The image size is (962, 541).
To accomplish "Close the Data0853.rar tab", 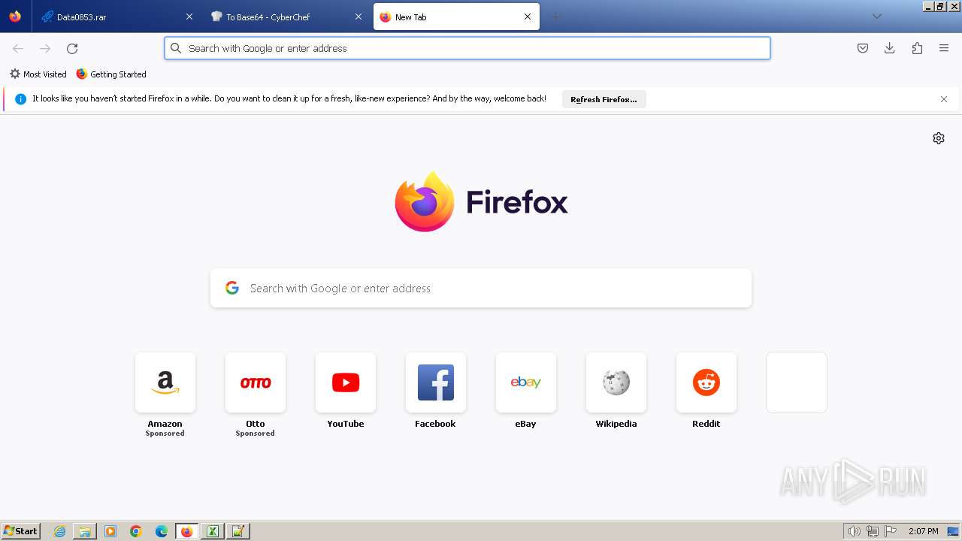I will tap(189, 17).
